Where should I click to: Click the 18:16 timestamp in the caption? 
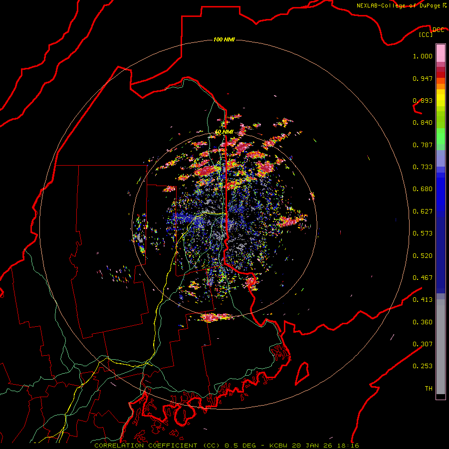[x=348, y=446]
